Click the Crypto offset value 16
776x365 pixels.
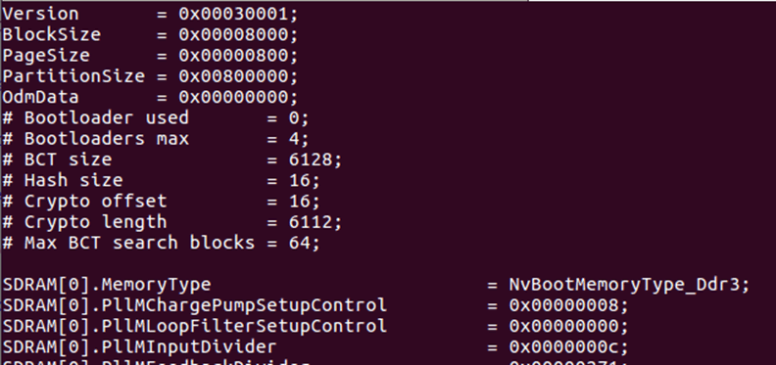point(300,201)
